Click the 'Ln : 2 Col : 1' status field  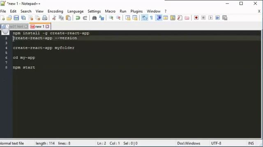(108, 143)
